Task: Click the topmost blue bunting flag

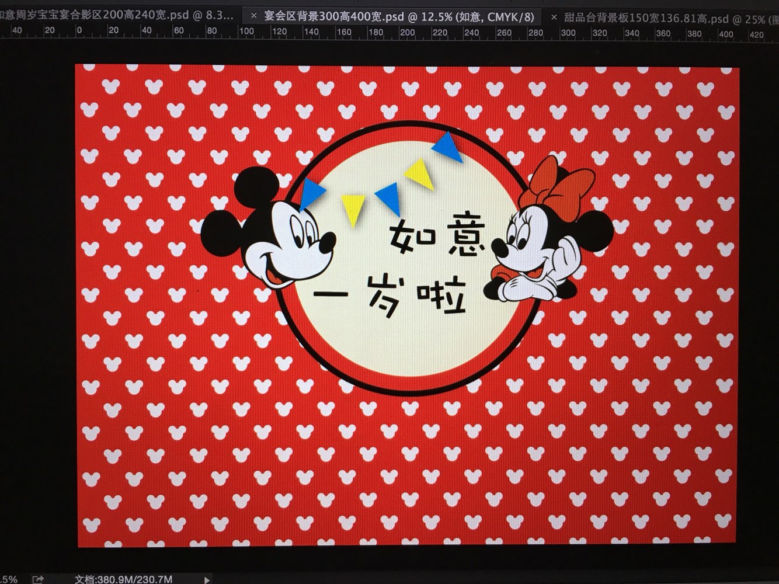Action: [x=448, y=146]
